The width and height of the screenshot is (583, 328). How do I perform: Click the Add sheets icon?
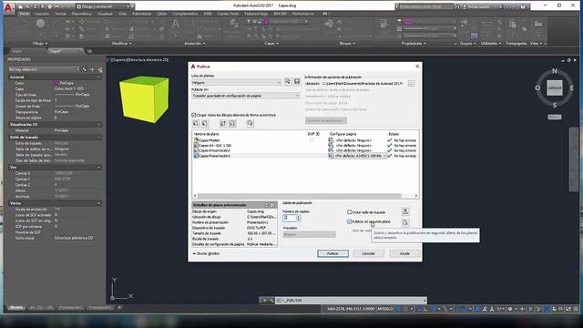[196, 124]
